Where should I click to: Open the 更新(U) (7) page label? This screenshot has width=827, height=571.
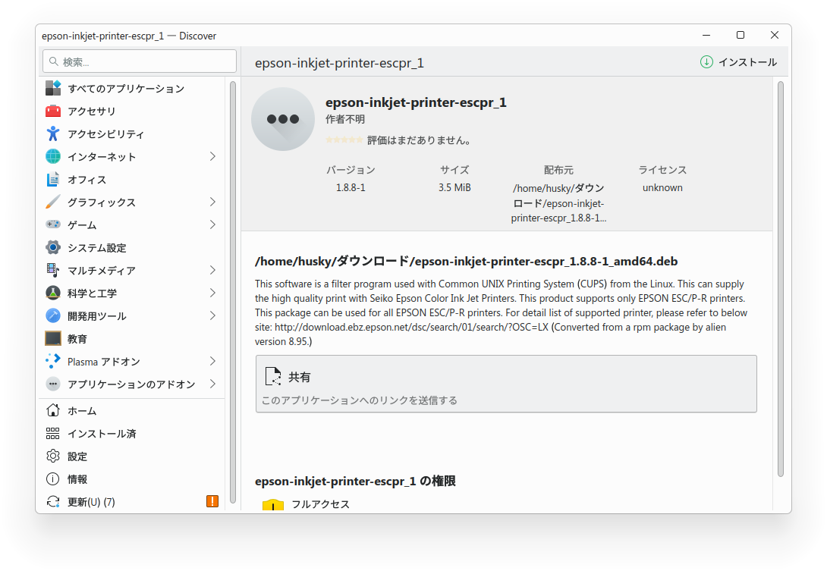click(x=91, y=502)
